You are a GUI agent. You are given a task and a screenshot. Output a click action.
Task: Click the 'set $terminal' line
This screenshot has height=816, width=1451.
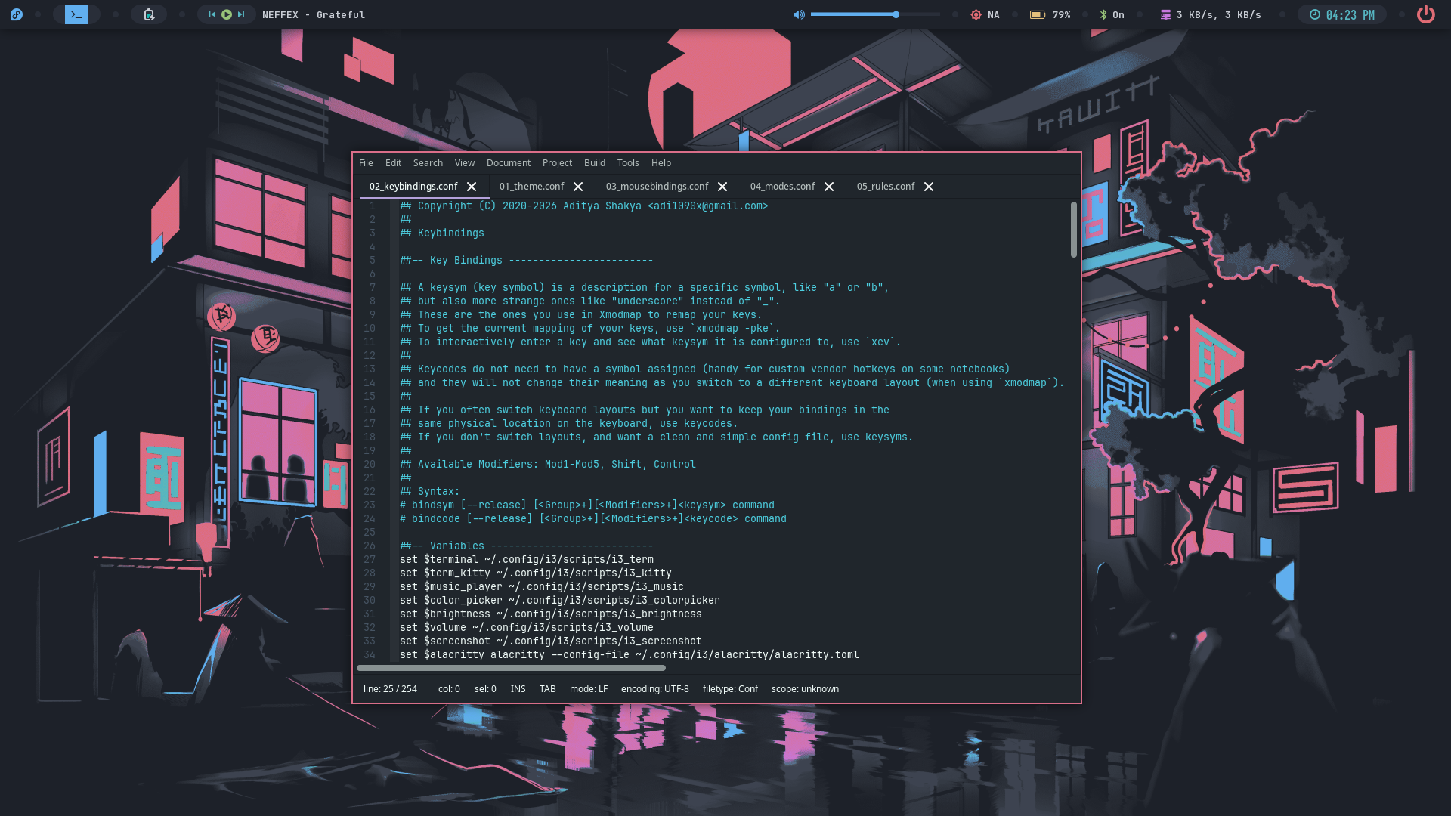coord(527,559)
